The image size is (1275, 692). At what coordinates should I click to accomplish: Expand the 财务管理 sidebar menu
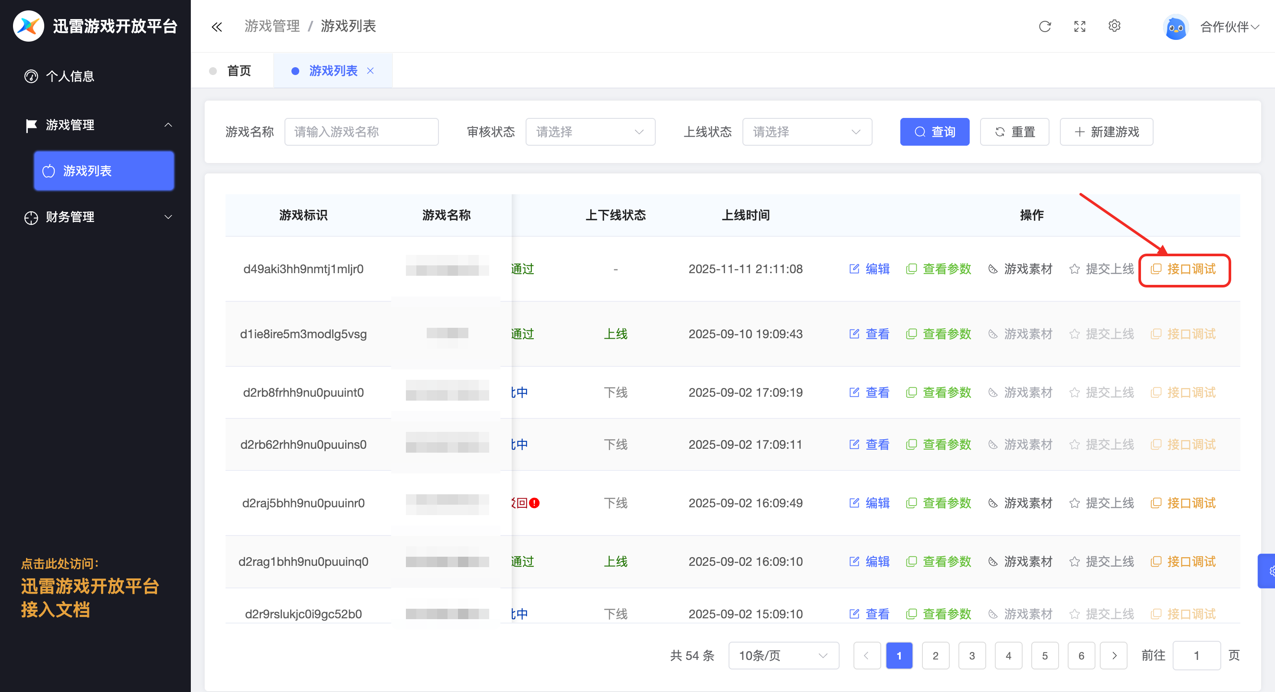(x=99, y=217)
